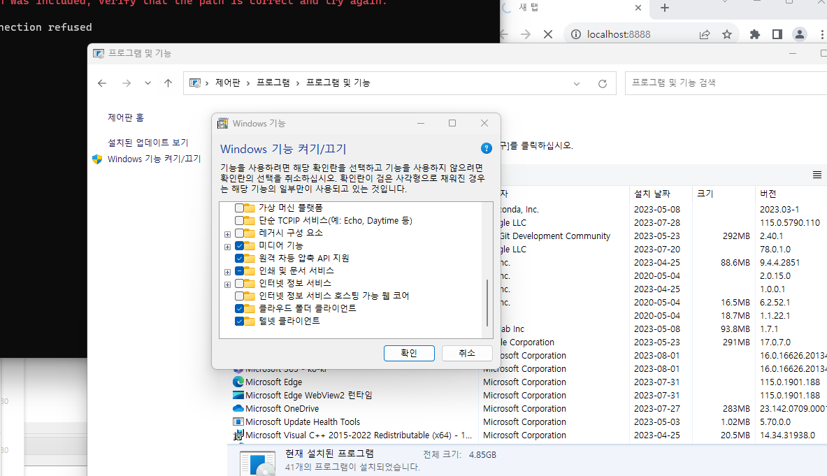
Task: Go forward in Control Panel window
Action: point(126,83)
